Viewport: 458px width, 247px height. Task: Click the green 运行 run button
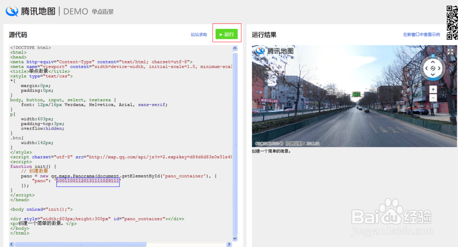click(x=226, y=34)
